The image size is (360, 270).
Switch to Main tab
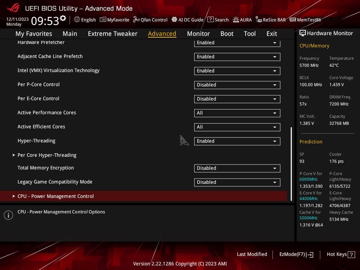click(70, 34)
